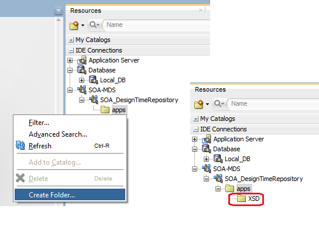Screen dimensions: 319x226
Task: Click apps folder icon in left panel
Action: pos(105,110)
